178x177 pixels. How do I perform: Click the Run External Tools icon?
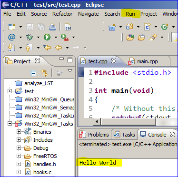[65, 38]
